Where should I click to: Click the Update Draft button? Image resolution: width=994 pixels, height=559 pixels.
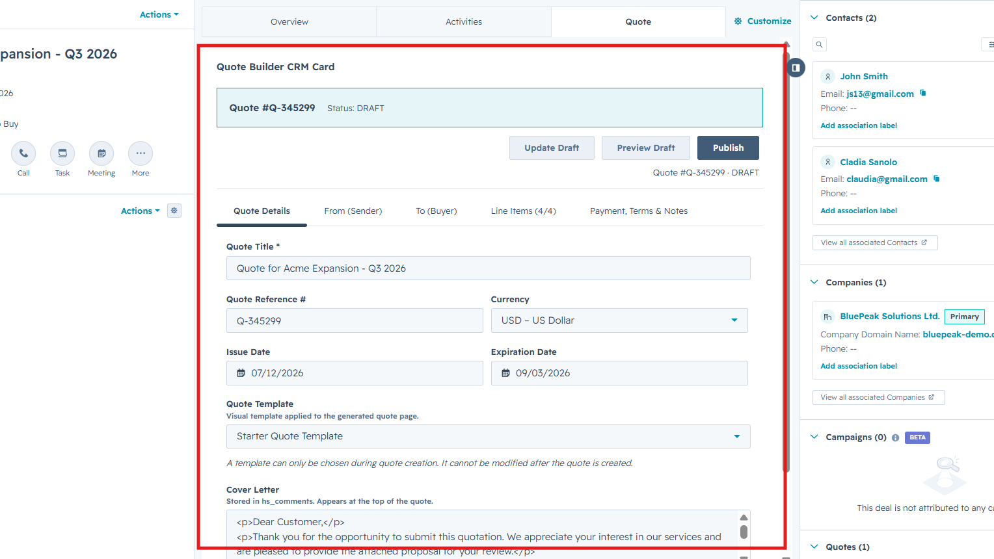(x=552, y=148)
